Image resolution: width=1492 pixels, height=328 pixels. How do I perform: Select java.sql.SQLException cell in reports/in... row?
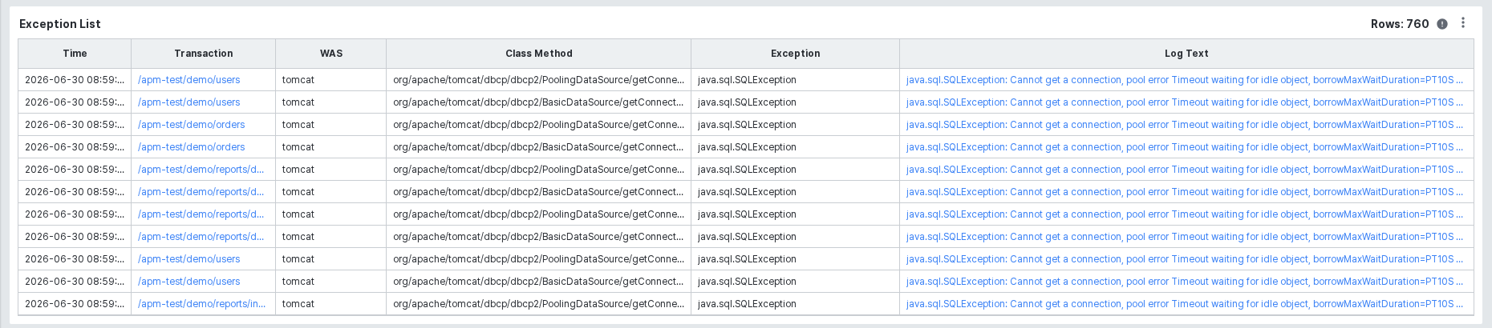(x=796, y=304)
